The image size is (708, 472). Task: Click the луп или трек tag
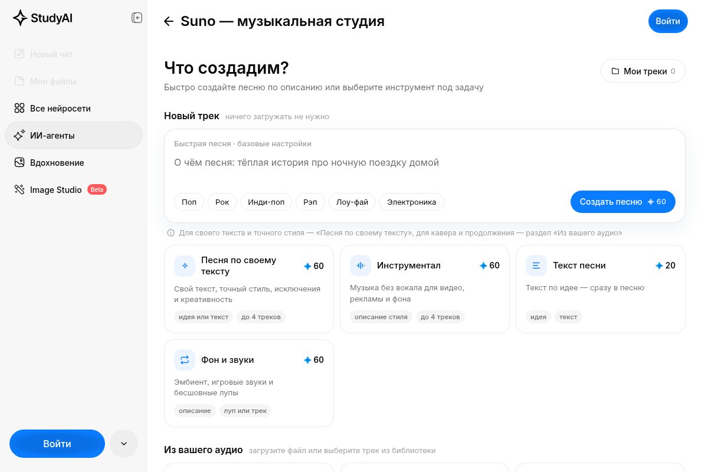point(245,411)
